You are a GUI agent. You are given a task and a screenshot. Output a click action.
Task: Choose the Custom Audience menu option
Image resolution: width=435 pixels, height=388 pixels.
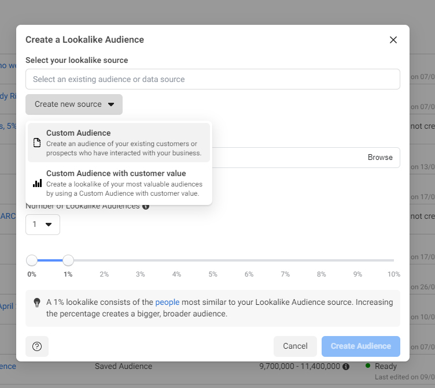pyautogui.click(x=119, y=143)
